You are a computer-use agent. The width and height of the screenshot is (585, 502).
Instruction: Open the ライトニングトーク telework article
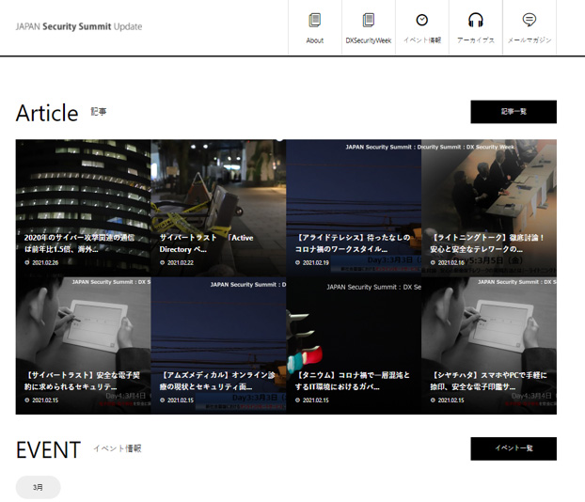click(489, 207)
